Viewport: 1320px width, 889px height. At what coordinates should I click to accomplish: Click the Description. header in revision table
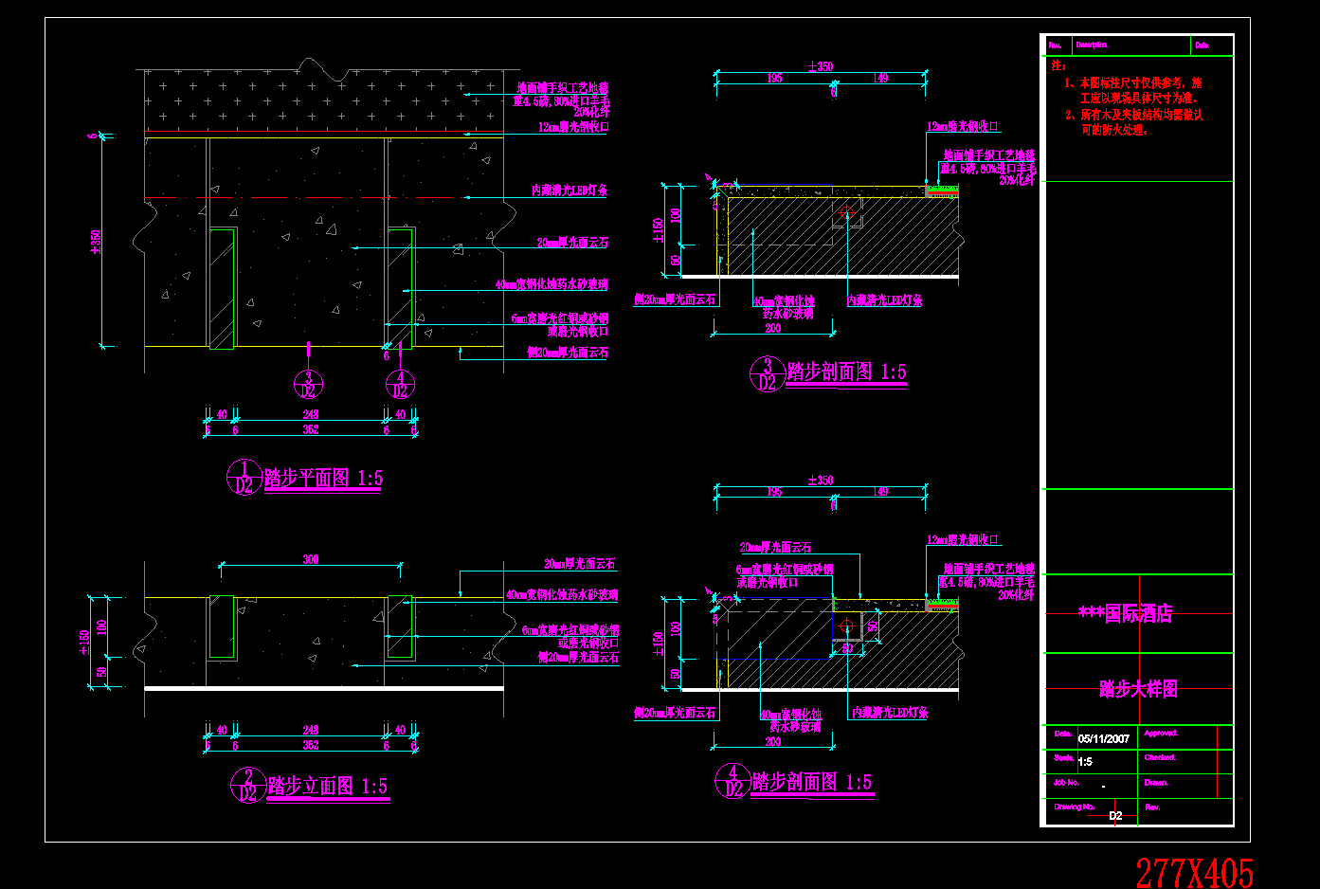1092,45
